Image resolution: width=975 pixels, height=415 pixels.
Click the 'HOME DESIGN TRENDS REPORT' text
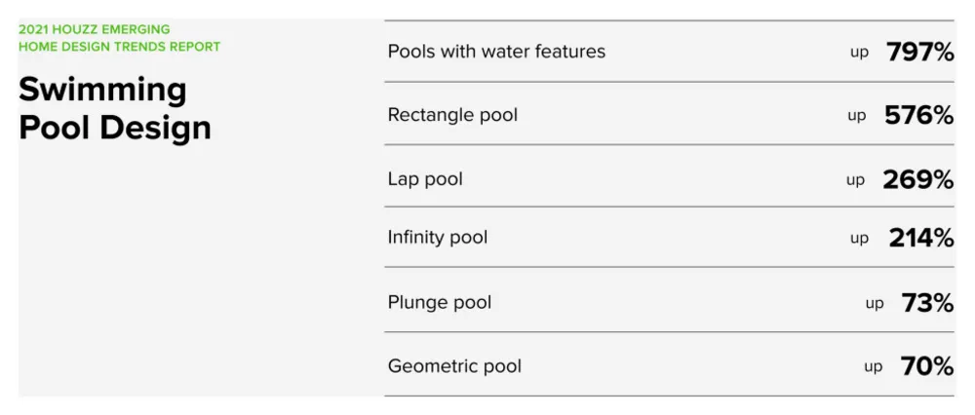point(120,46)
